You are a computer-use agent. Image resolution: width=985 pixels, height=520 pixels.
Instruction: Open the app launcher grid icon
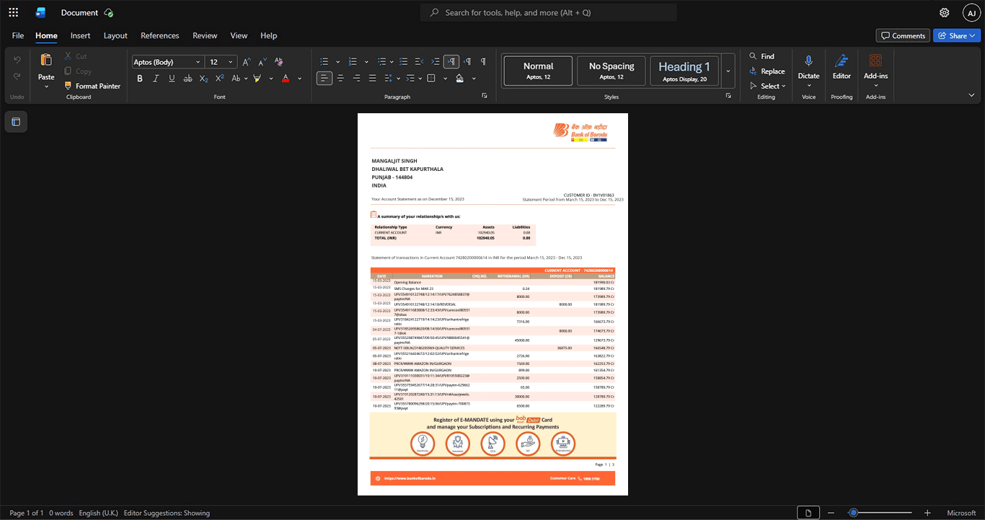pyautogui.click(x=13, y=12)
